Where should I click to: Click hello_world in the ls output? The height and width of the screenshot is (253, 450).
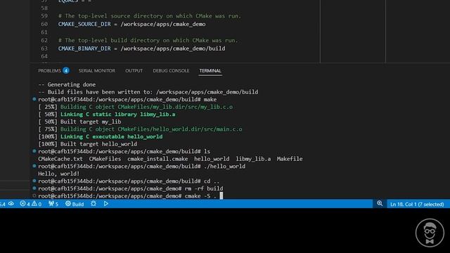212,159
